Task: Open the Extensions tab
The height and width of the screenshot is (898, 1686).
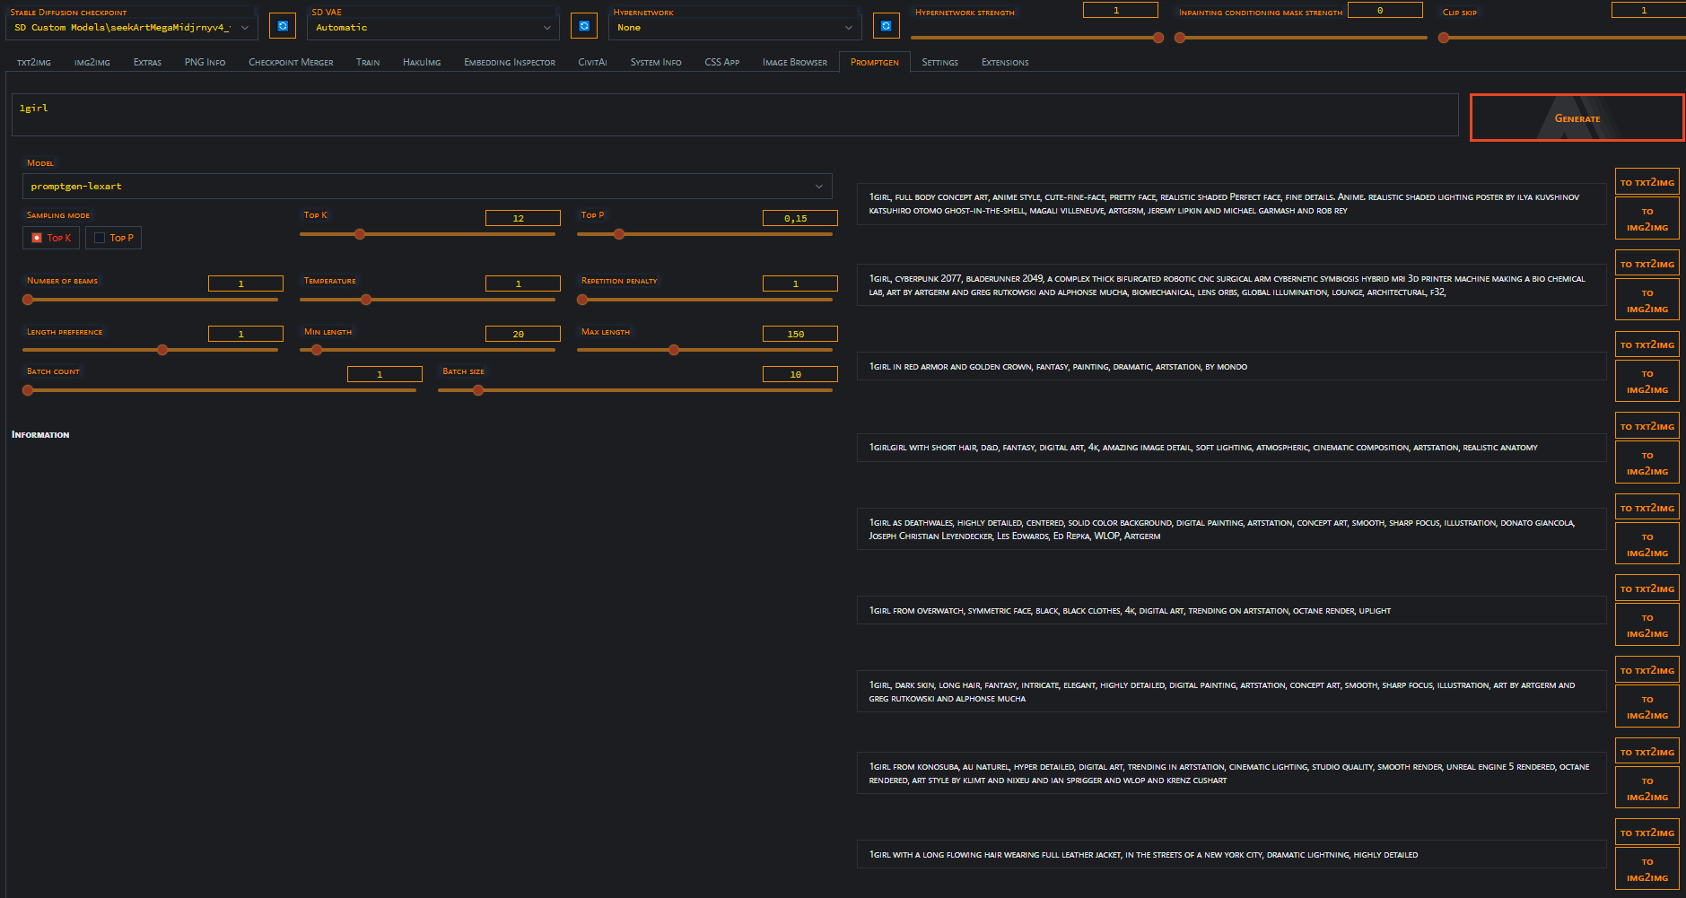Action: 1005,62
